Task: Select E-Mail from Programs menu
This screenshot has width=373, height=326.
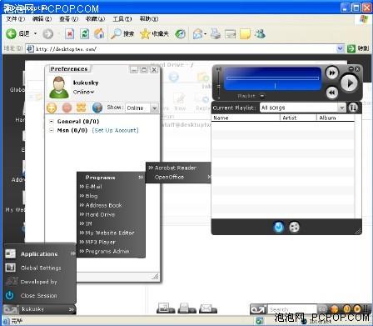Action: click(x=111, y=187)
